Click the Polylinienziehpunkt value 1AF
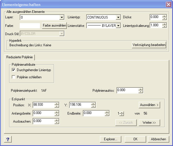 point(44,91)
